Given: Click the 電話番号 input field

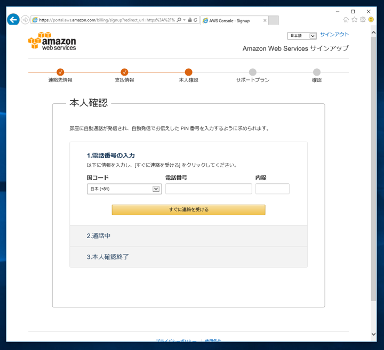Looking at the screenshot, I should click(209, 189).
